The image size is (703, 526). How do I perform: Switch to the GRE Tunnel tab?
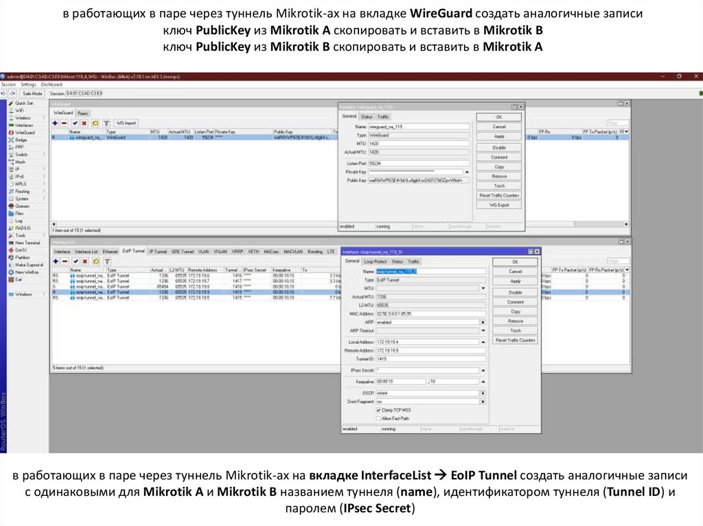click(183, 252)
